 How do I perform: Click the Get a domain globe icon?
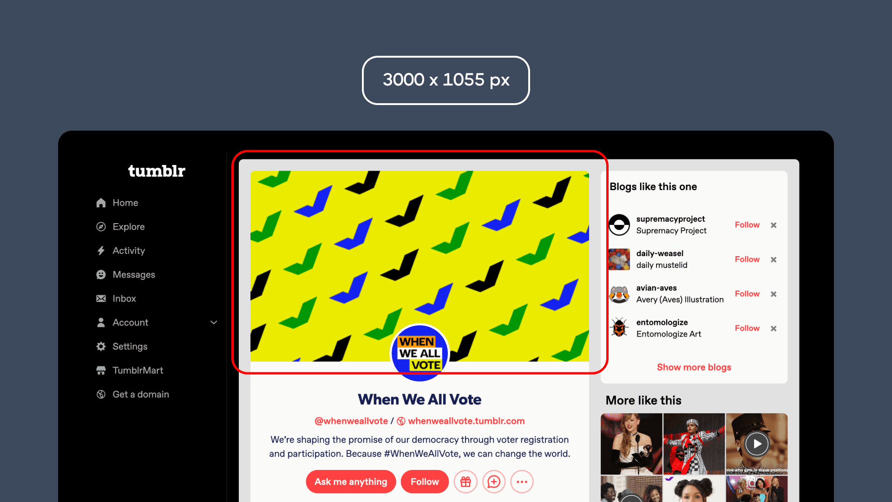(x=100, y=394)
